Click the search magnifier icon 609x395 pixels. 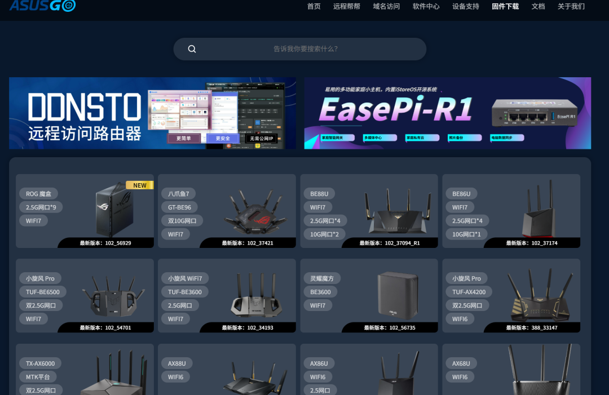pyautogui.click(x=192, y=49)
